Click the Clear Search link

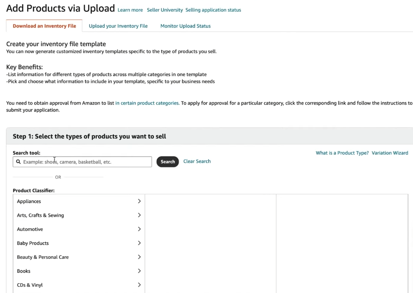197,161
